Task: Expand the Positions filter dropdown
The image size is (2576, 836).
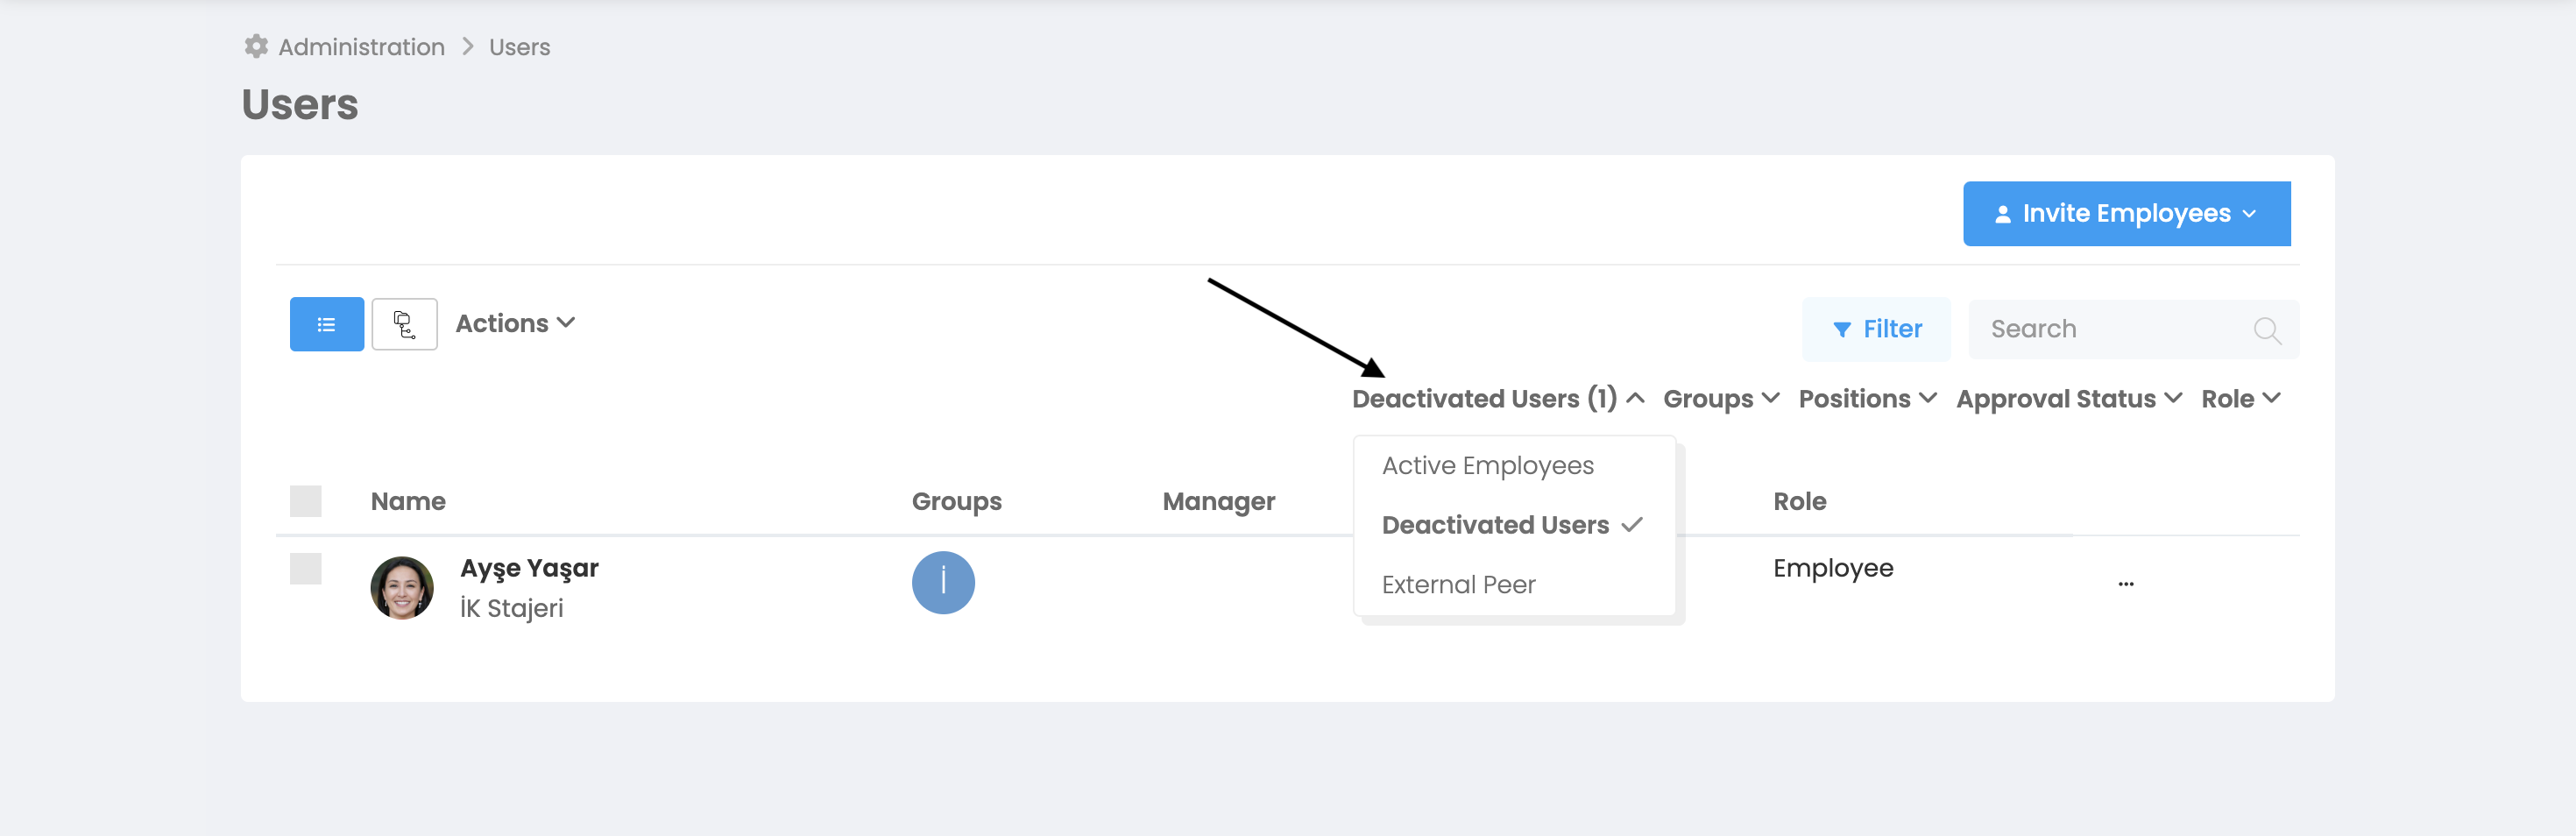Action: tap(1867, 399)
